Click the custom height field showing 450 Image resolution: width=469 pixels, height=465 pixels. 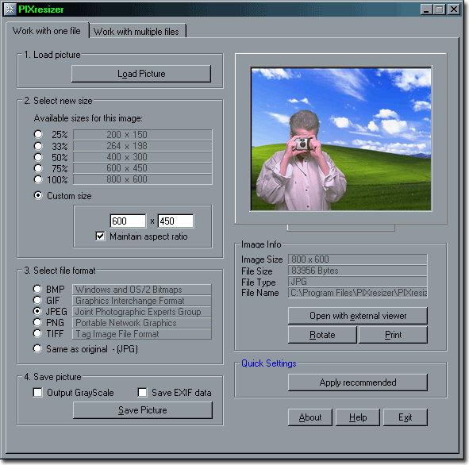(175, 221)
